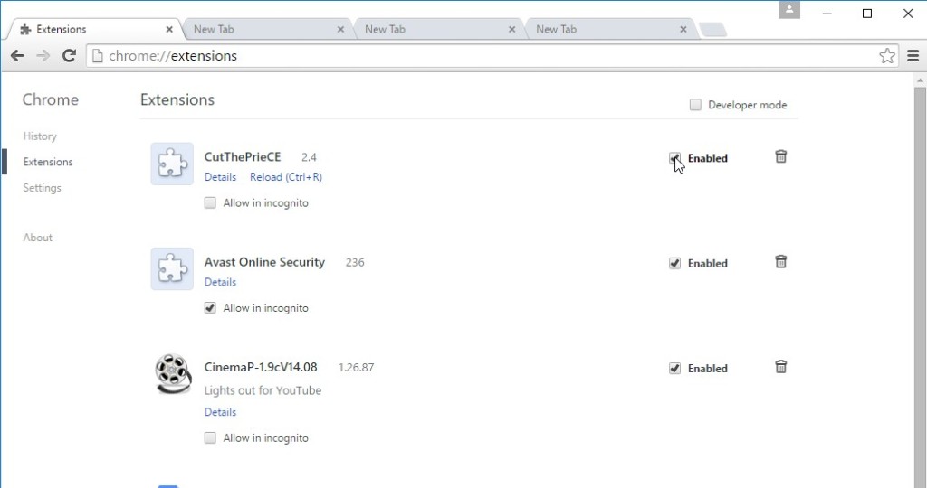The image size is (927, 488).
Task: Click the CutThePrieCE extension name
Action: click(x=243, y=157)
